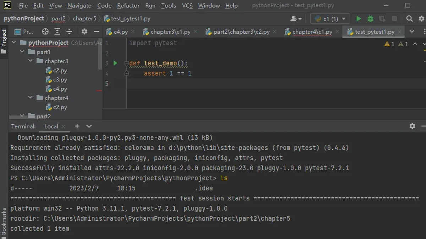Screen dimensions: 426x239
Task: Collapse the part2 folder in tree
Action: pyautogui.click(x=22, y=116)
